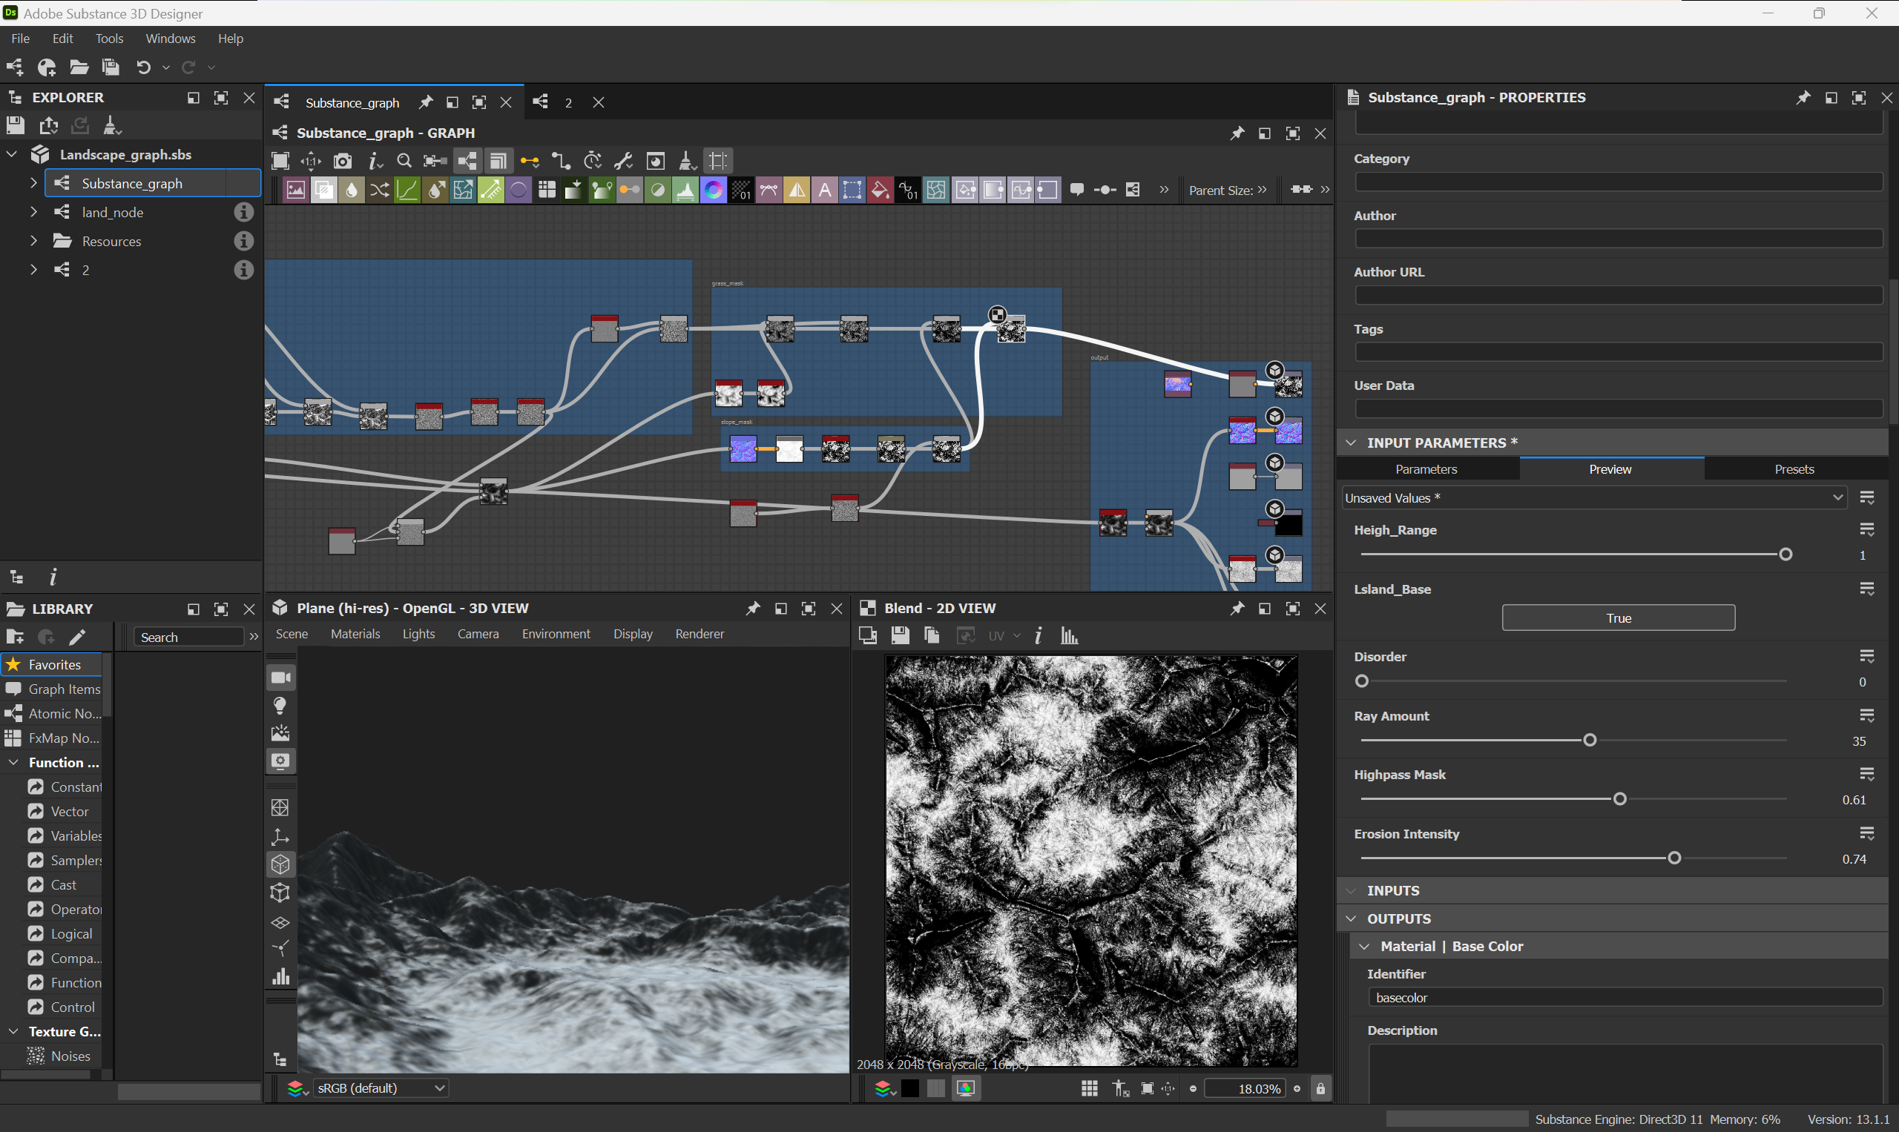Switch to the Presets tab
The height and width of the screenshot is (1132, 1899).
click(x=1794, y=469)
